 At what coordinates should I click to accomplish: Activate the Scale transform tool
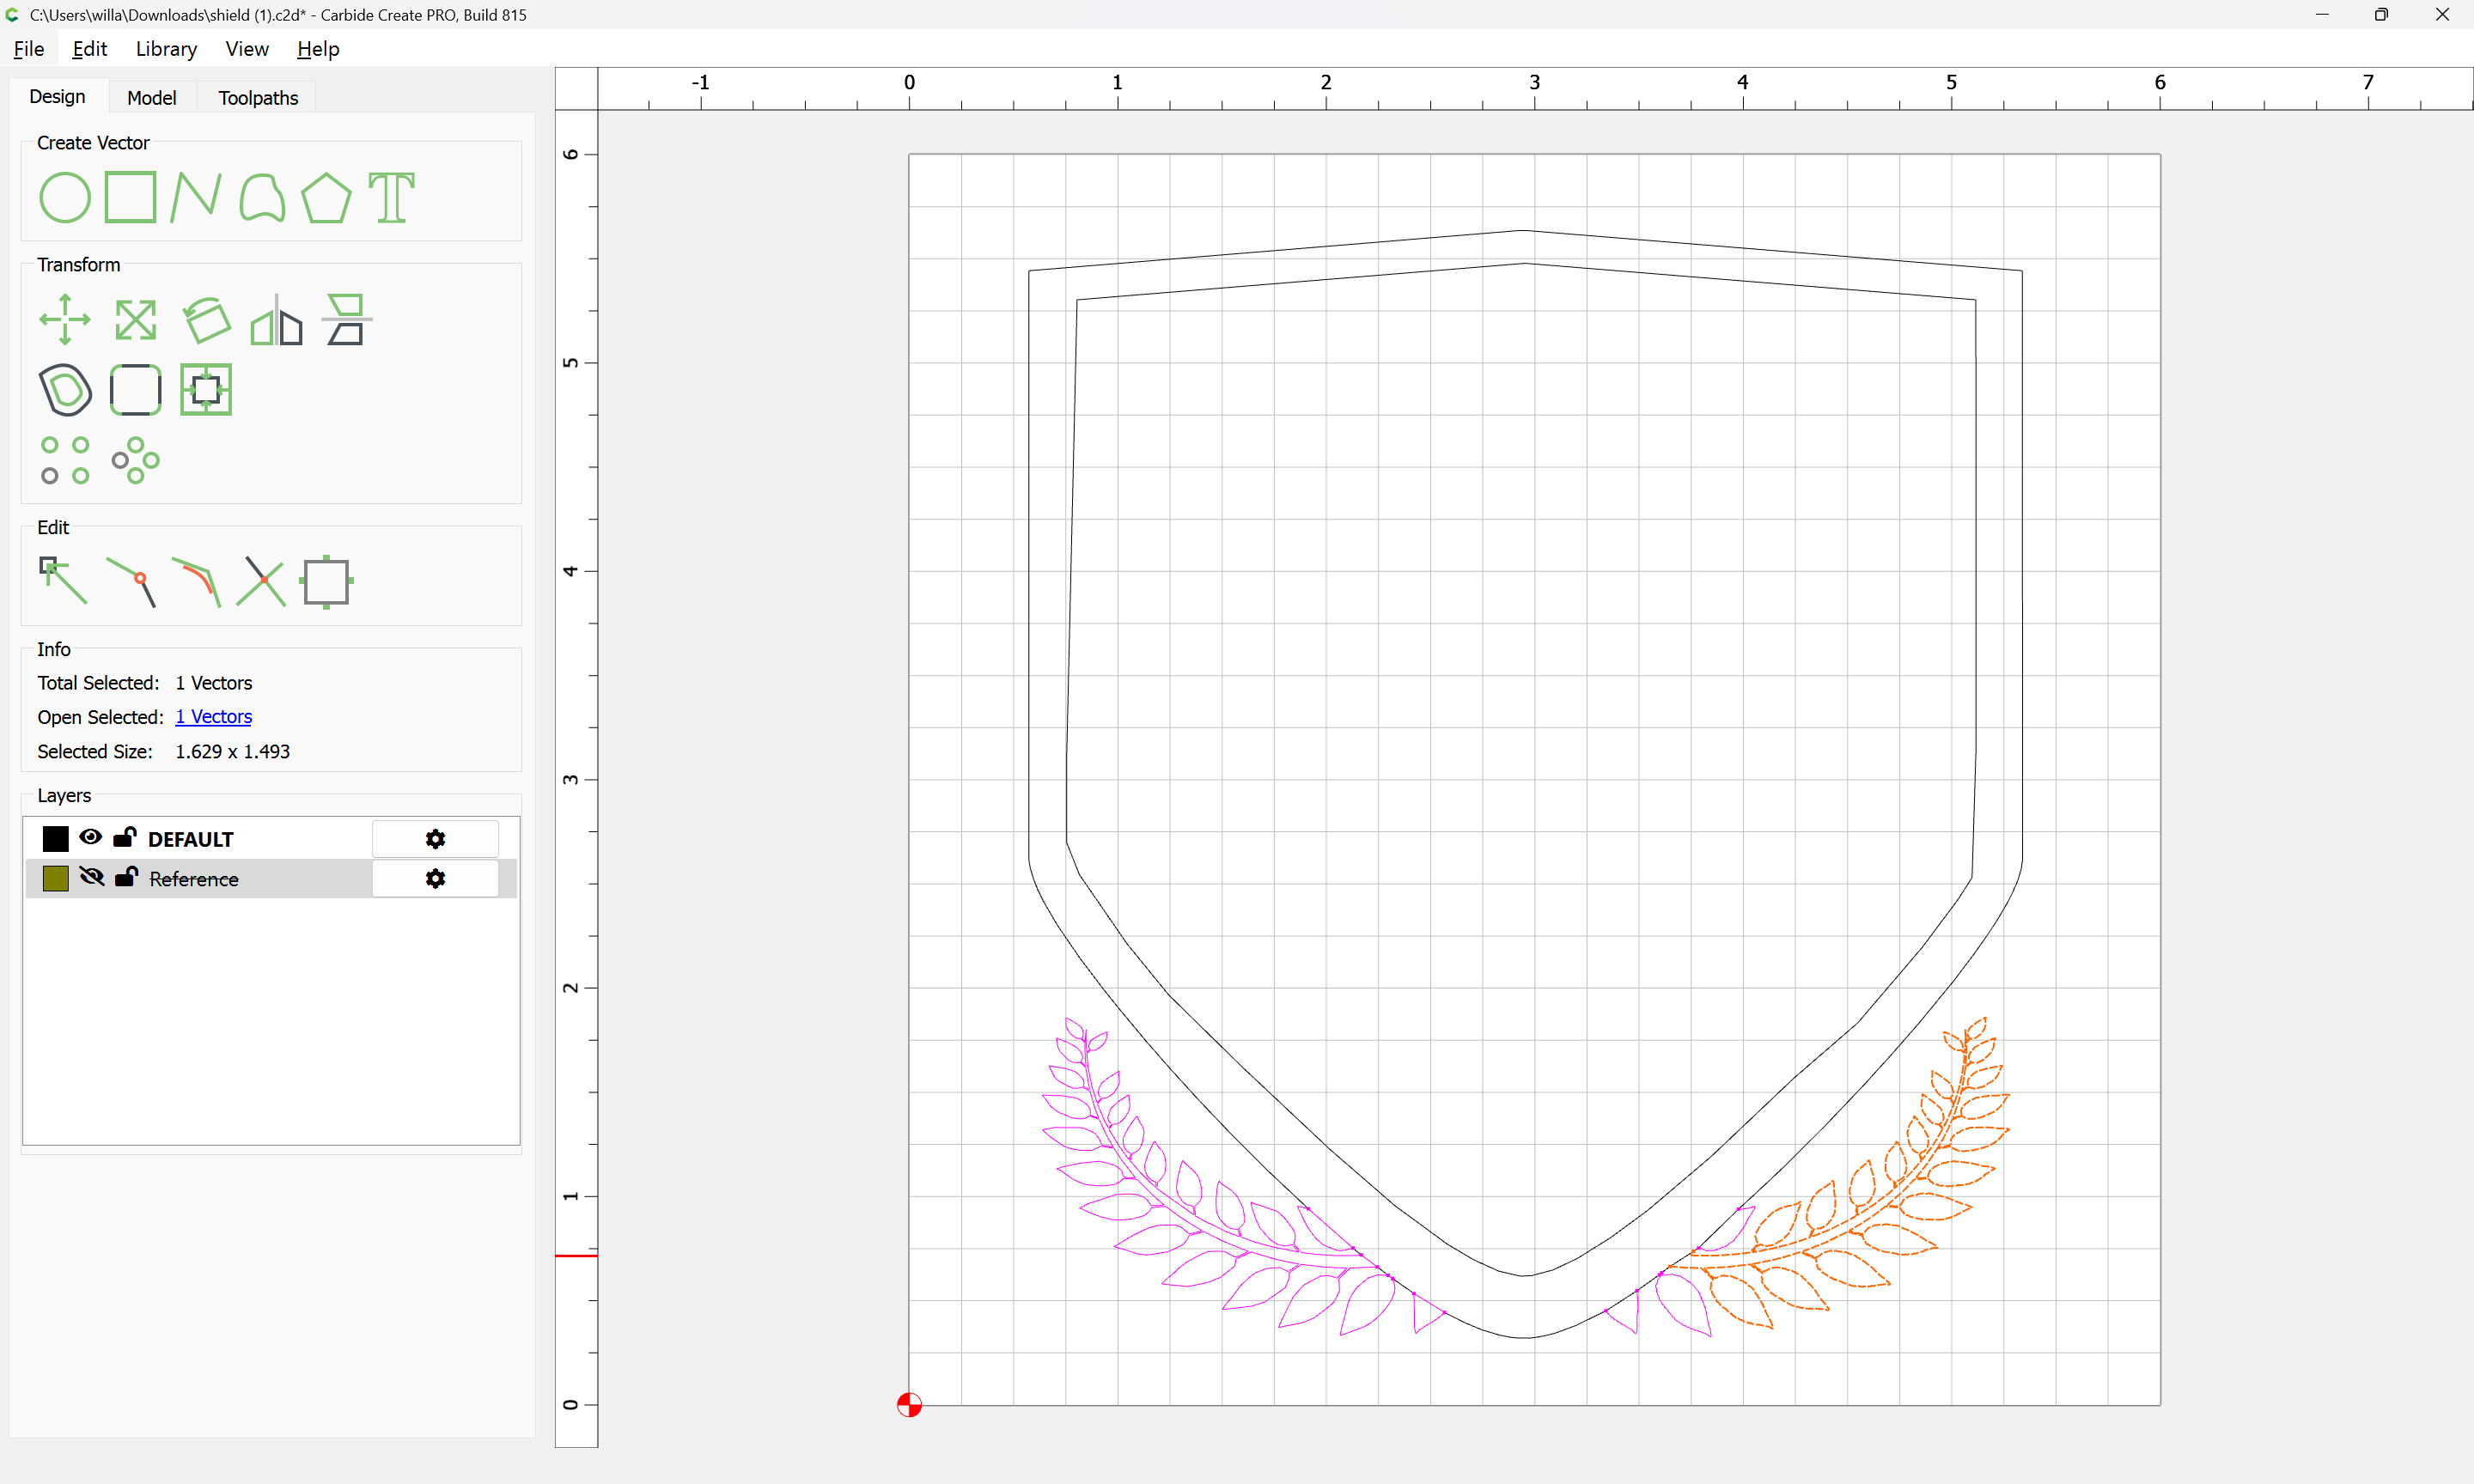pos(135,320)
